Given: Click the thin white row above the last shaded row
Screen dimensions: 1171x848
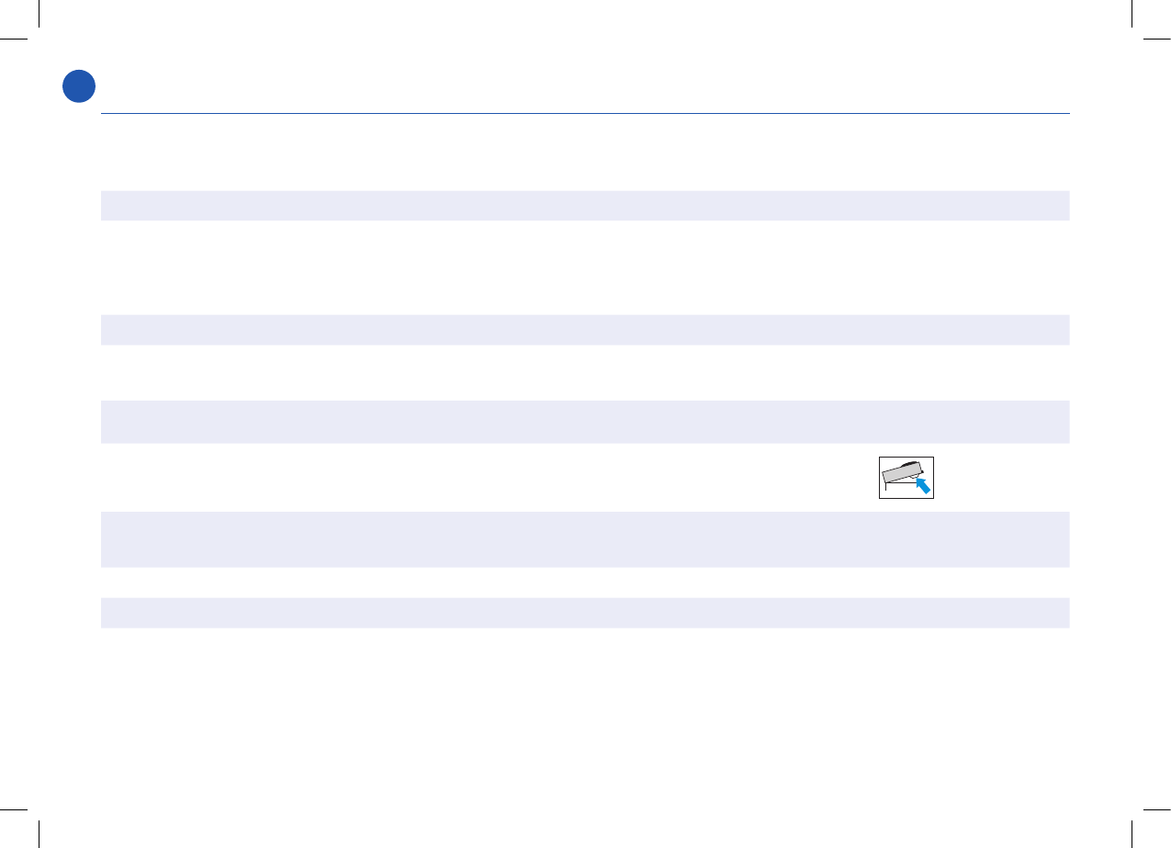Looking at the screenshot, I should [x=584, y=582].
